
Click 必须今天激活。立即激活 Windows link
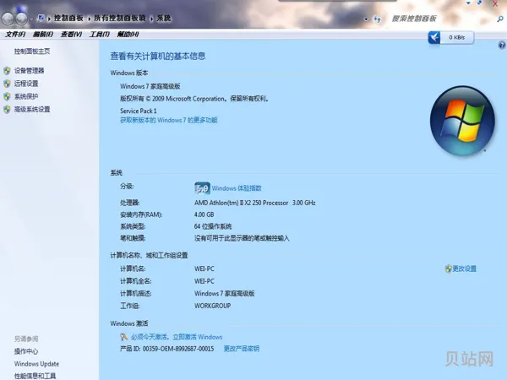[x=177, y=337]
